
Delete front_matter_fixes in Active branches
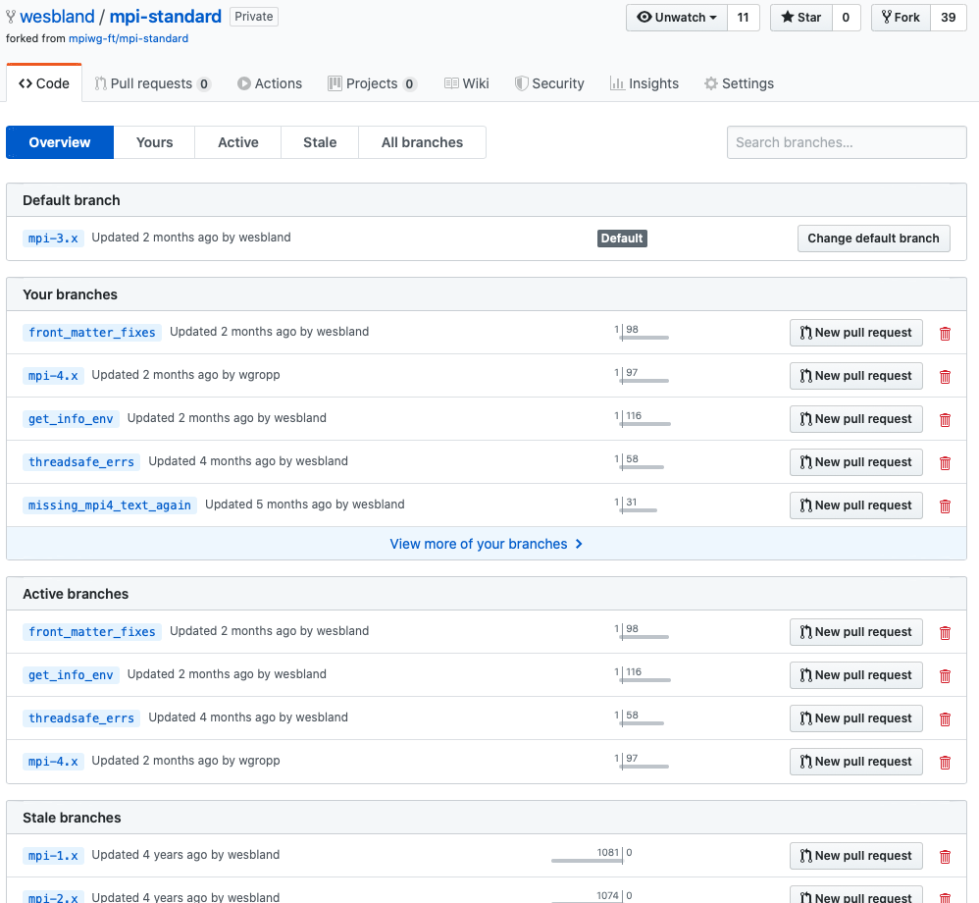[945, 633]
